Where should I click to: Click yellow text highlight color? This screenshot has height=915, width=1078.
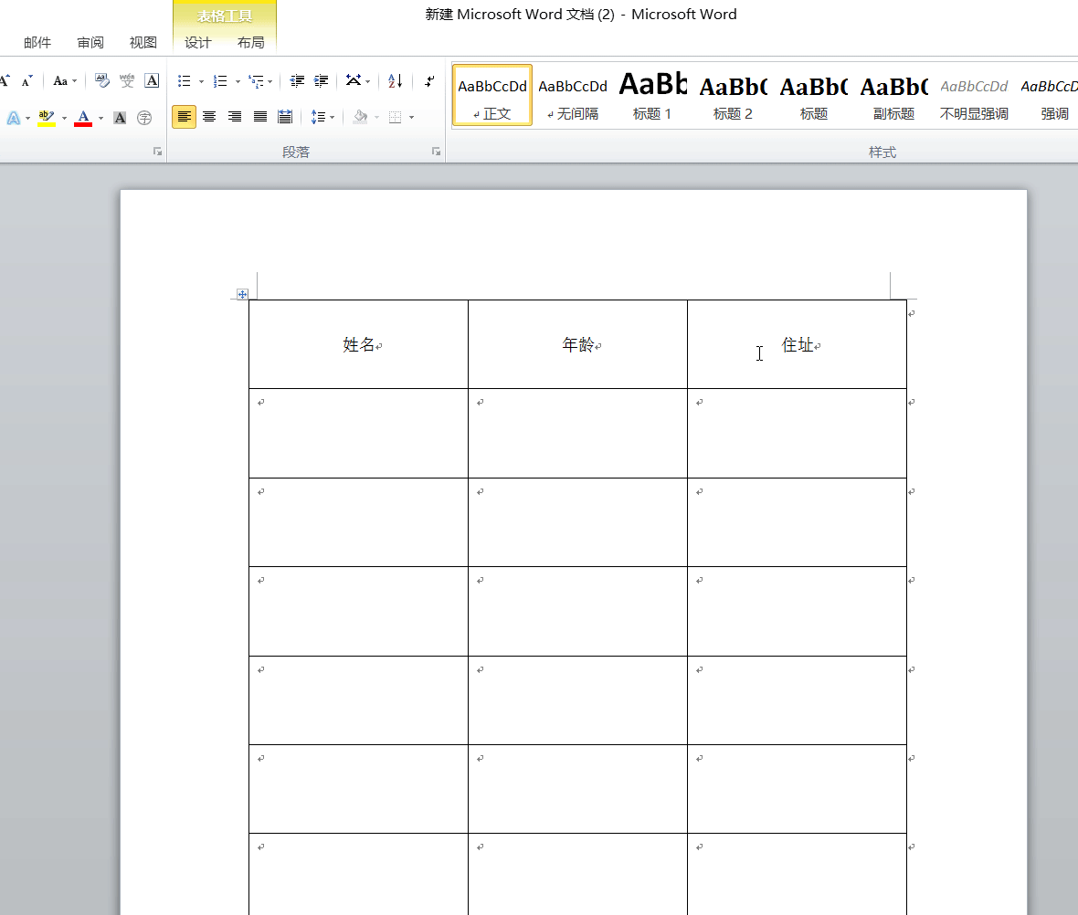tap(47, 118)
